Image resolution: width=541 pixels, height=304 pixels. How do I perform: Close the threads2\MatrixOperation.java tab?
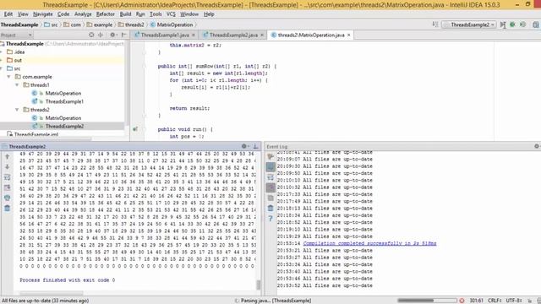349,35
